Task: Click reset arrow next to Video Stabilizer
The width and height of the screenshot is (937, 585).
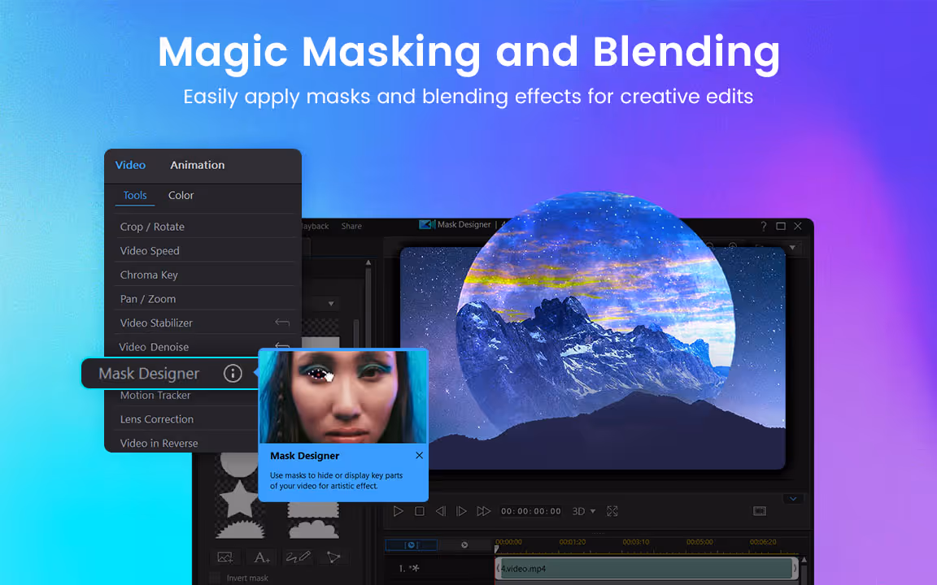Action: pos(282,323)
